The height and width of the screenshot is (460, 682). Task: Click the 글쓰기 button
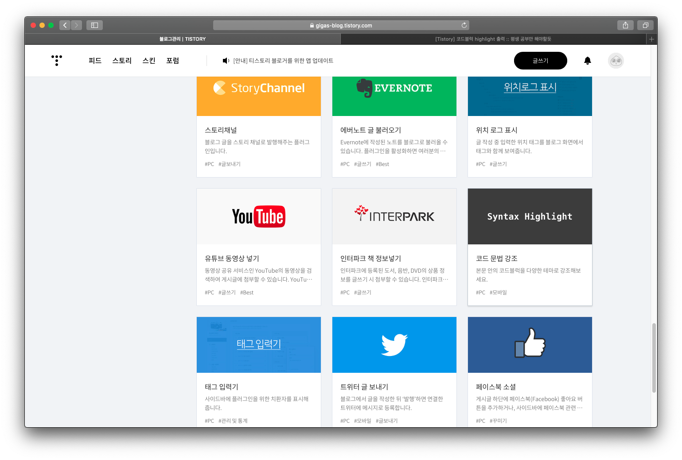point(541,61)
